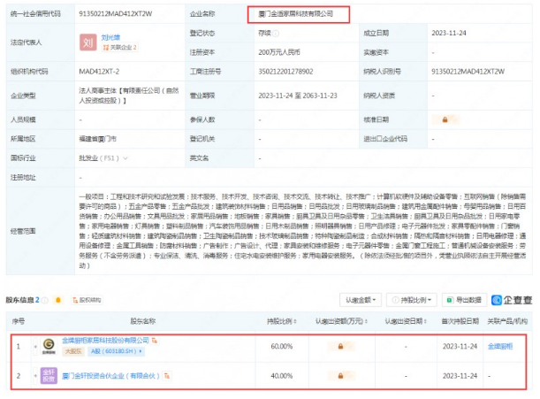
Task: Click the purple 金轩投资 logo in row 2
Action: pyautogui.click(x=49, y=375)
